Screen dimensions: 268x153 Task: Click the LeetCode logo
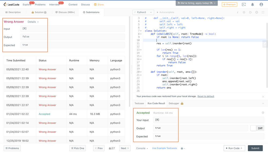(x=12, y=5)
